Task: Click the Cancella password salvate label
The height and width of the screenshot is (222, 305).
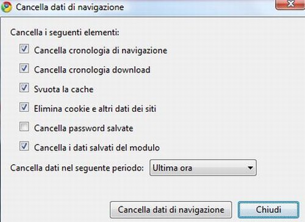Action: 84,128
